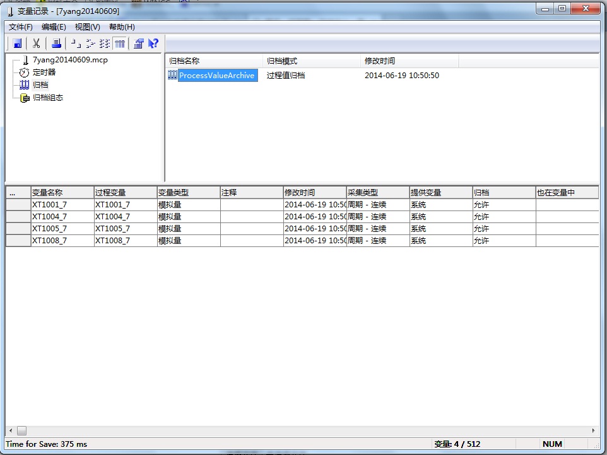607x455 pixels.
Task: Open the 帮助(H) menu
Action: (x=122, y=27)
